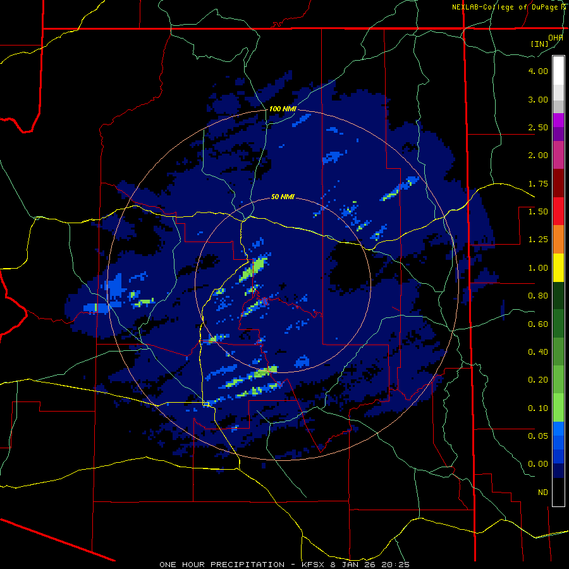Pick the bright red swatch beside 1.50
569x569 pixels.
pyautogui.click(x=558, y=211)
